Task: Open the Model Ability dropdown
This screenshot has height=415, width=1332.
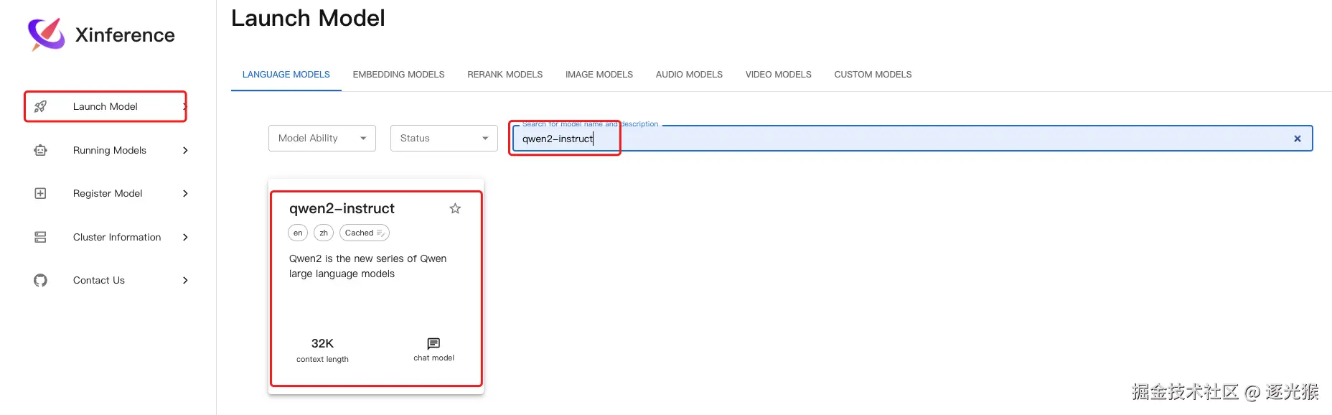Action: (322, 138)
